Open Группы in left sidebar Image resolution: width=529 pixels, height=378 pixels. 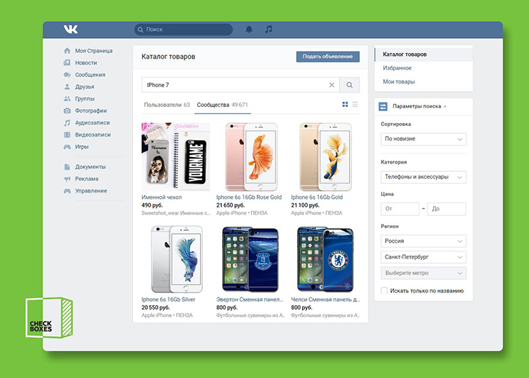click(85, 98)
